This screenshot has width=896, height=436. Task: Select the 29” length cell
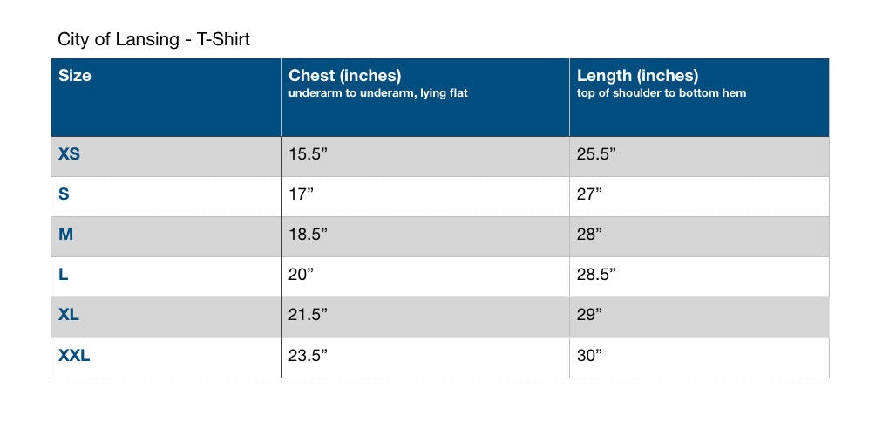[699, 317]
